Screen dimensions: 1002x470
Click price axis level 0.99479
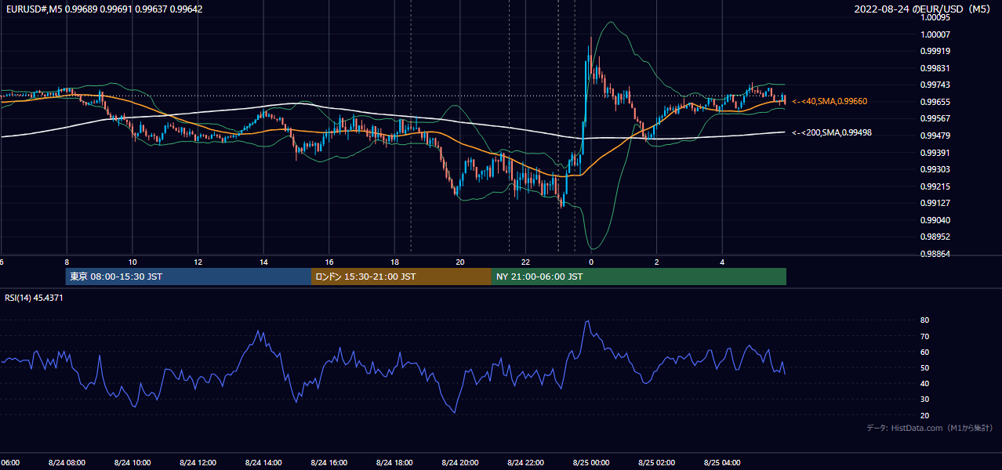tap(936, 136)
